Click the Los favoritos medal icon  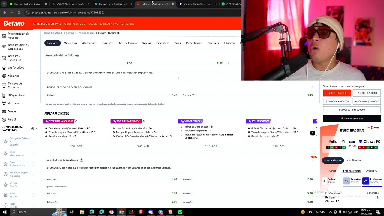(x=4, y=67)
